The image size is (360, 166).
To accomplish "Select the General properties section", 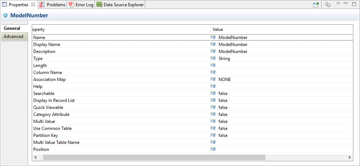I will (x=12, y=28).
